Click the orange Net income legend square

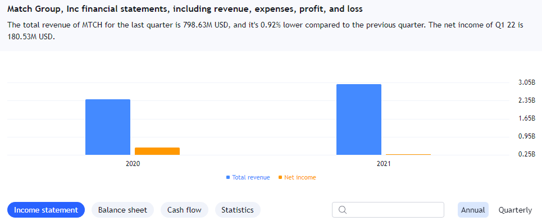point(280,177)
